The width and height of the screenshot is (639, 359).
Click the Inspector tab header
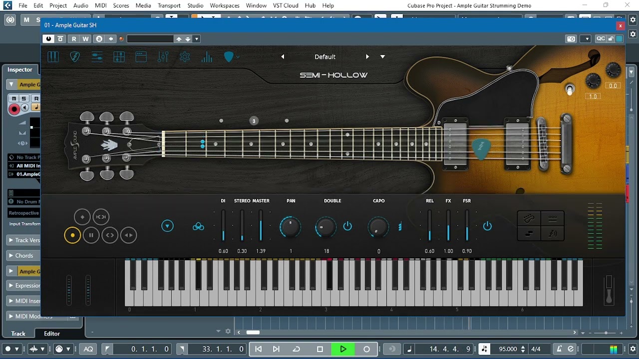(x=20, y=70)
